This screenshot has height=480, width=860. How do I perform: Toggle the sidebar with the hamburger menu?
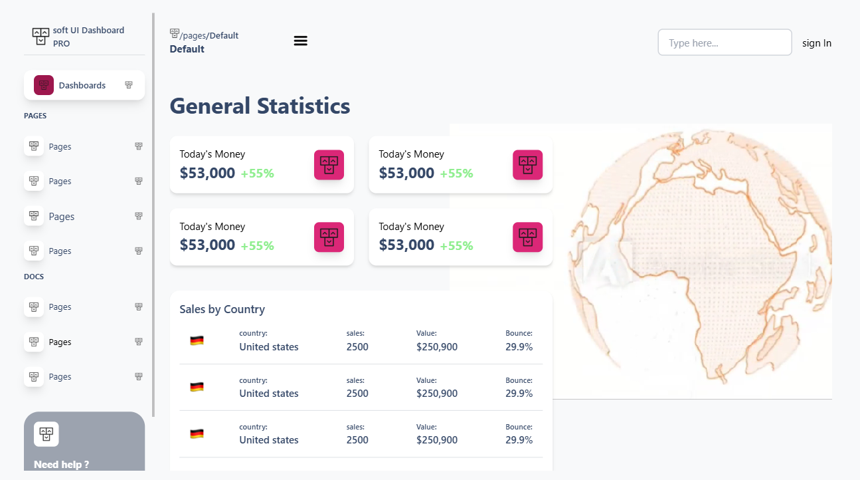300,41
